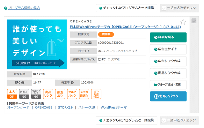Click the favorite star icon

coord(183,22)
